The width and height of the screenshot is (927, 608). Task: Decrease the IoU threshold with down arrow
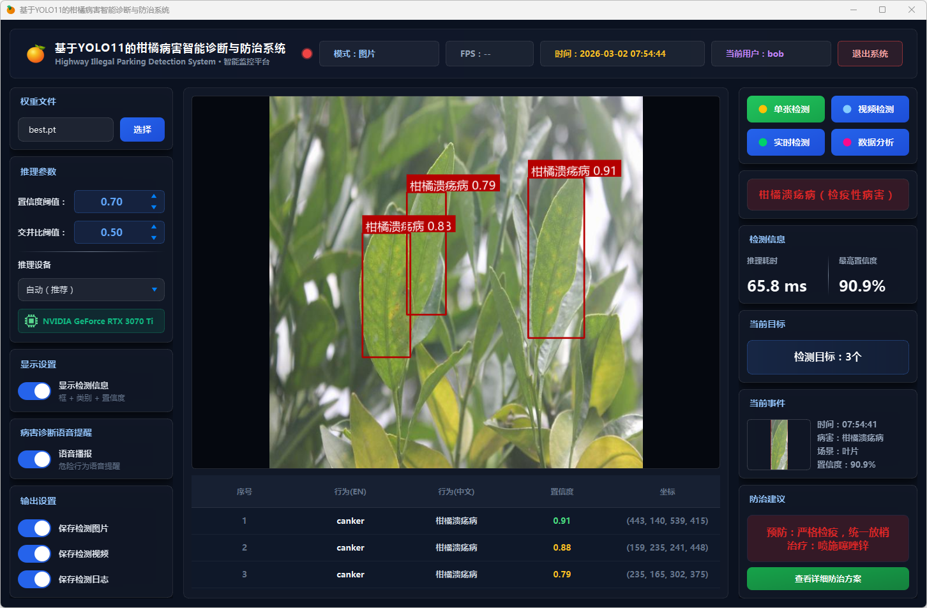click(154, 238)
